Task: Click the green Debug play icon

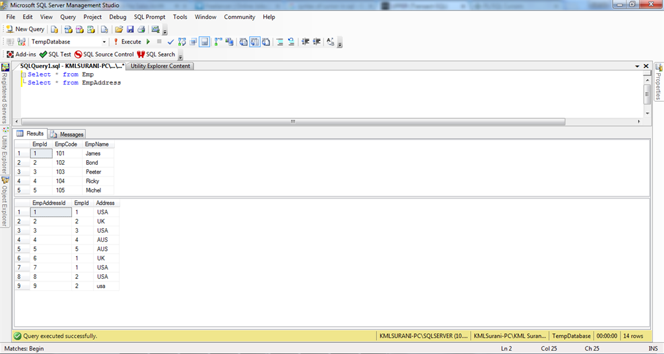Action: pos(148,42)
